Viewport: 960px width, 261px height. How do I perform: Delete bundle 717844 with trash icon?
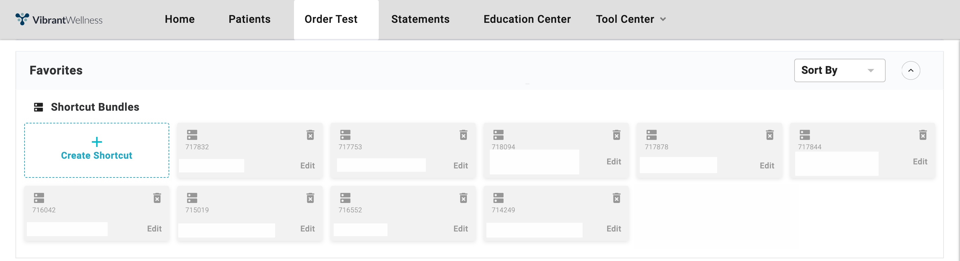[x=923, y=135]
